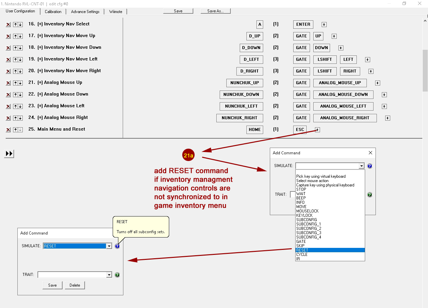This screenshot has width=428, height=308.
Task: Delete row 16 Inventory Nav Select
Action: point(8,24)
